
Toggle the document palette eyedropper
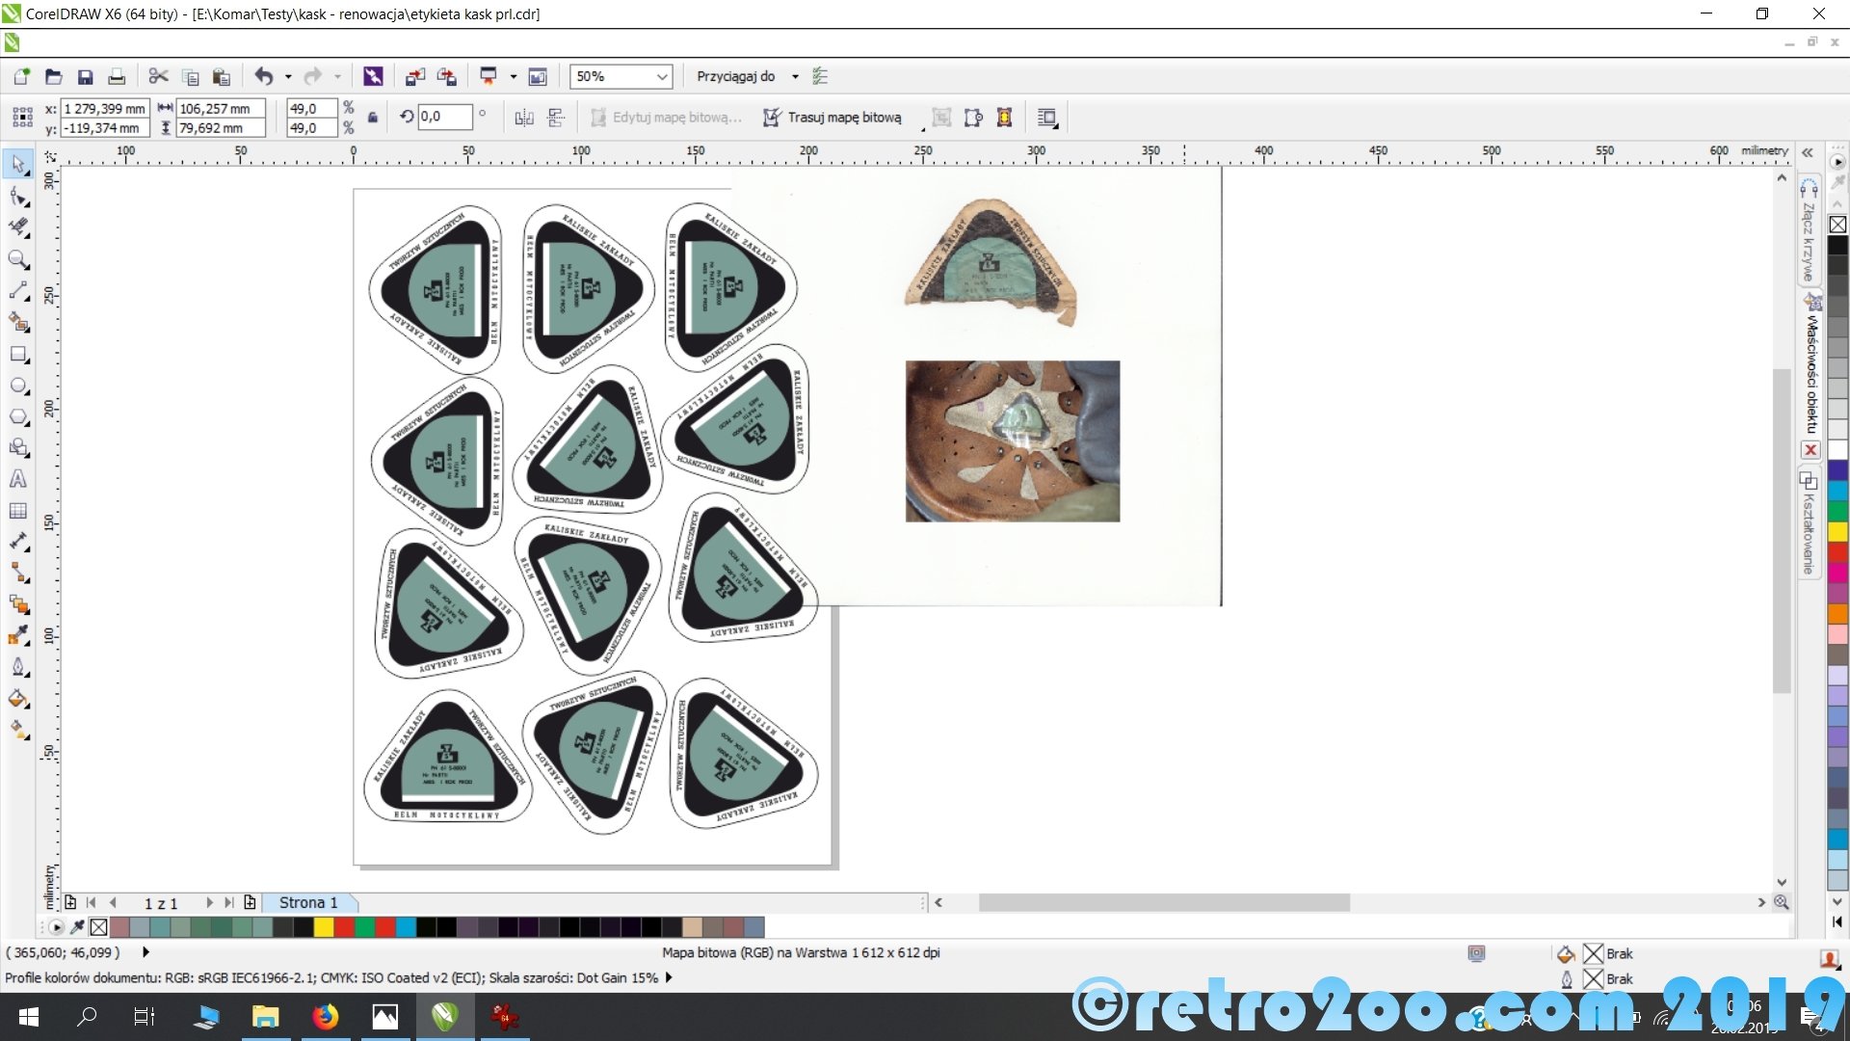(x=77, y=927)
